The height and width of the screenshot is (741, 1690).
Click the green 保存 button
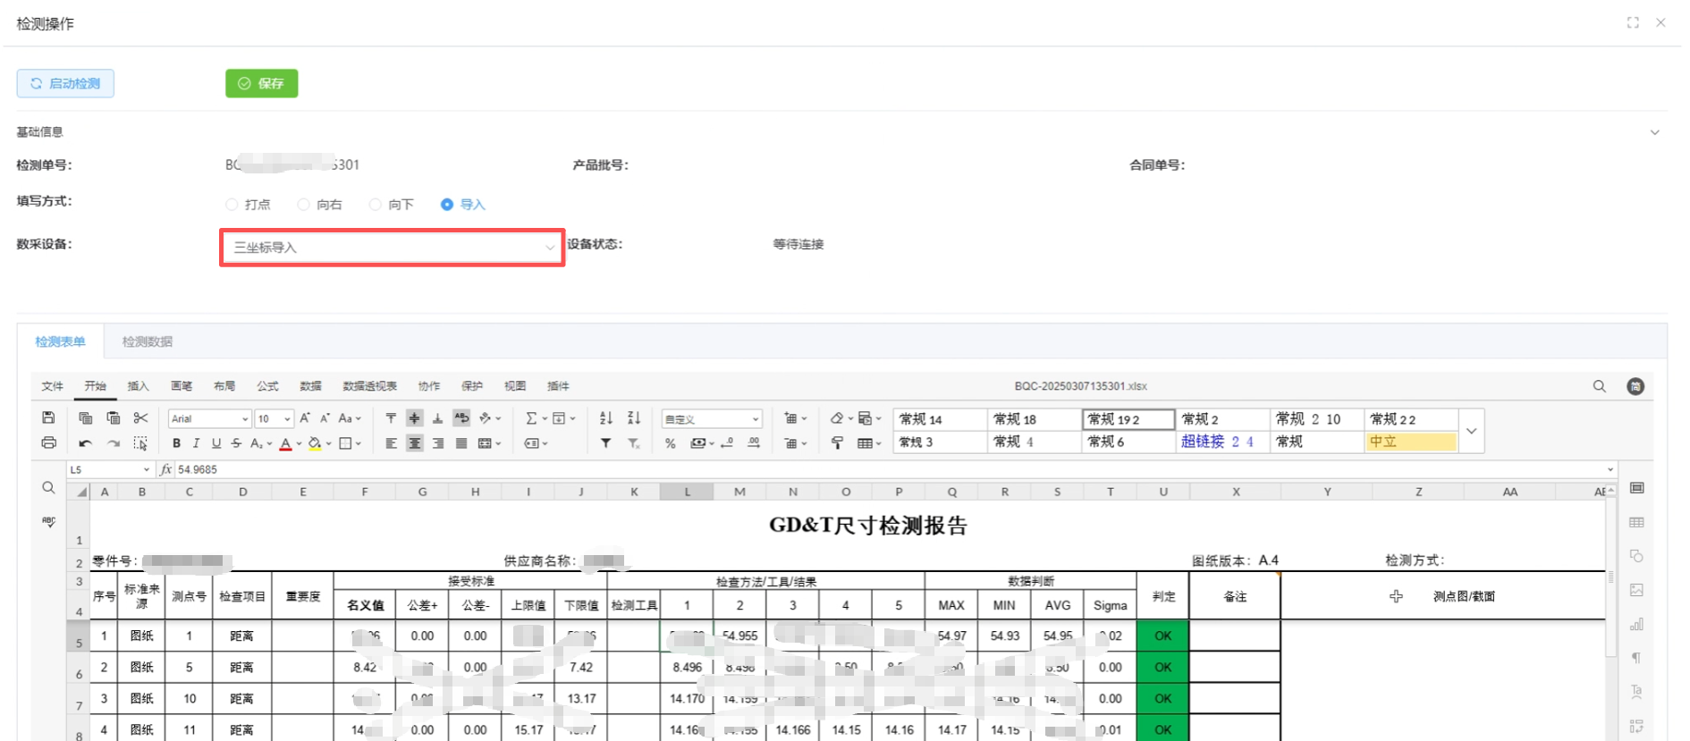coord(261,83)
